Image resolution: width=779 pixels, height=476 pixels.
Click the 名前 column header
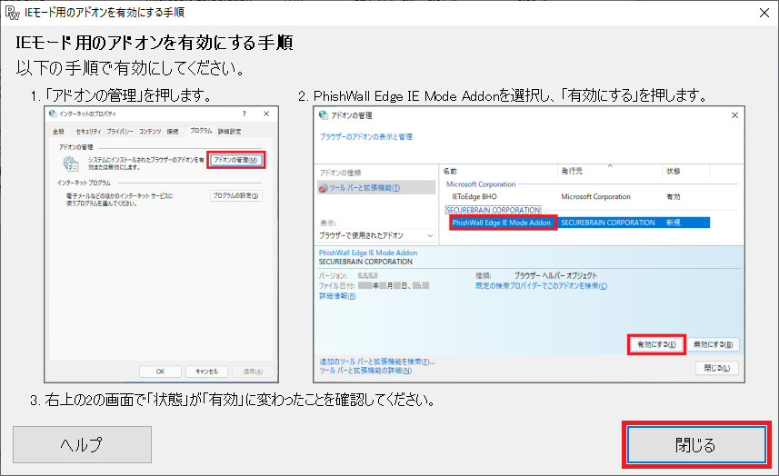click(450, 172)
